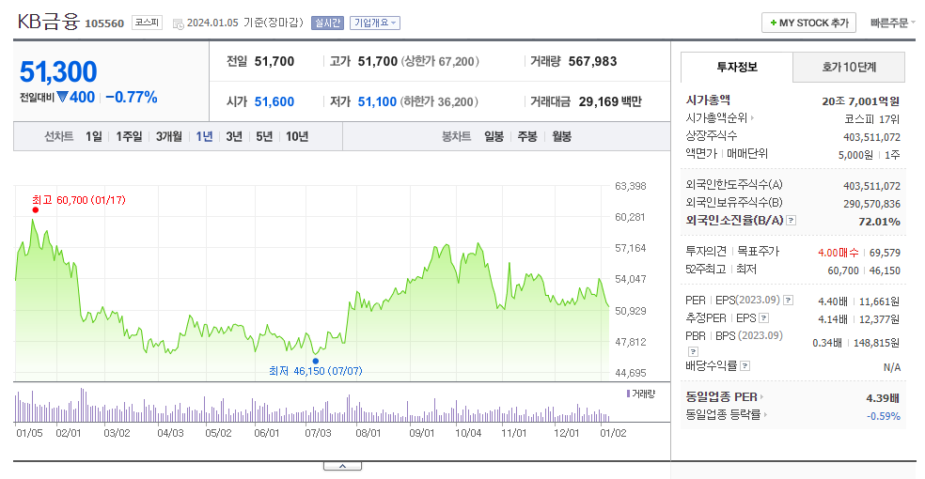Click help icon beside 추정PER EPS
Viewport: 925px width, 479px height.
point(764,318)
